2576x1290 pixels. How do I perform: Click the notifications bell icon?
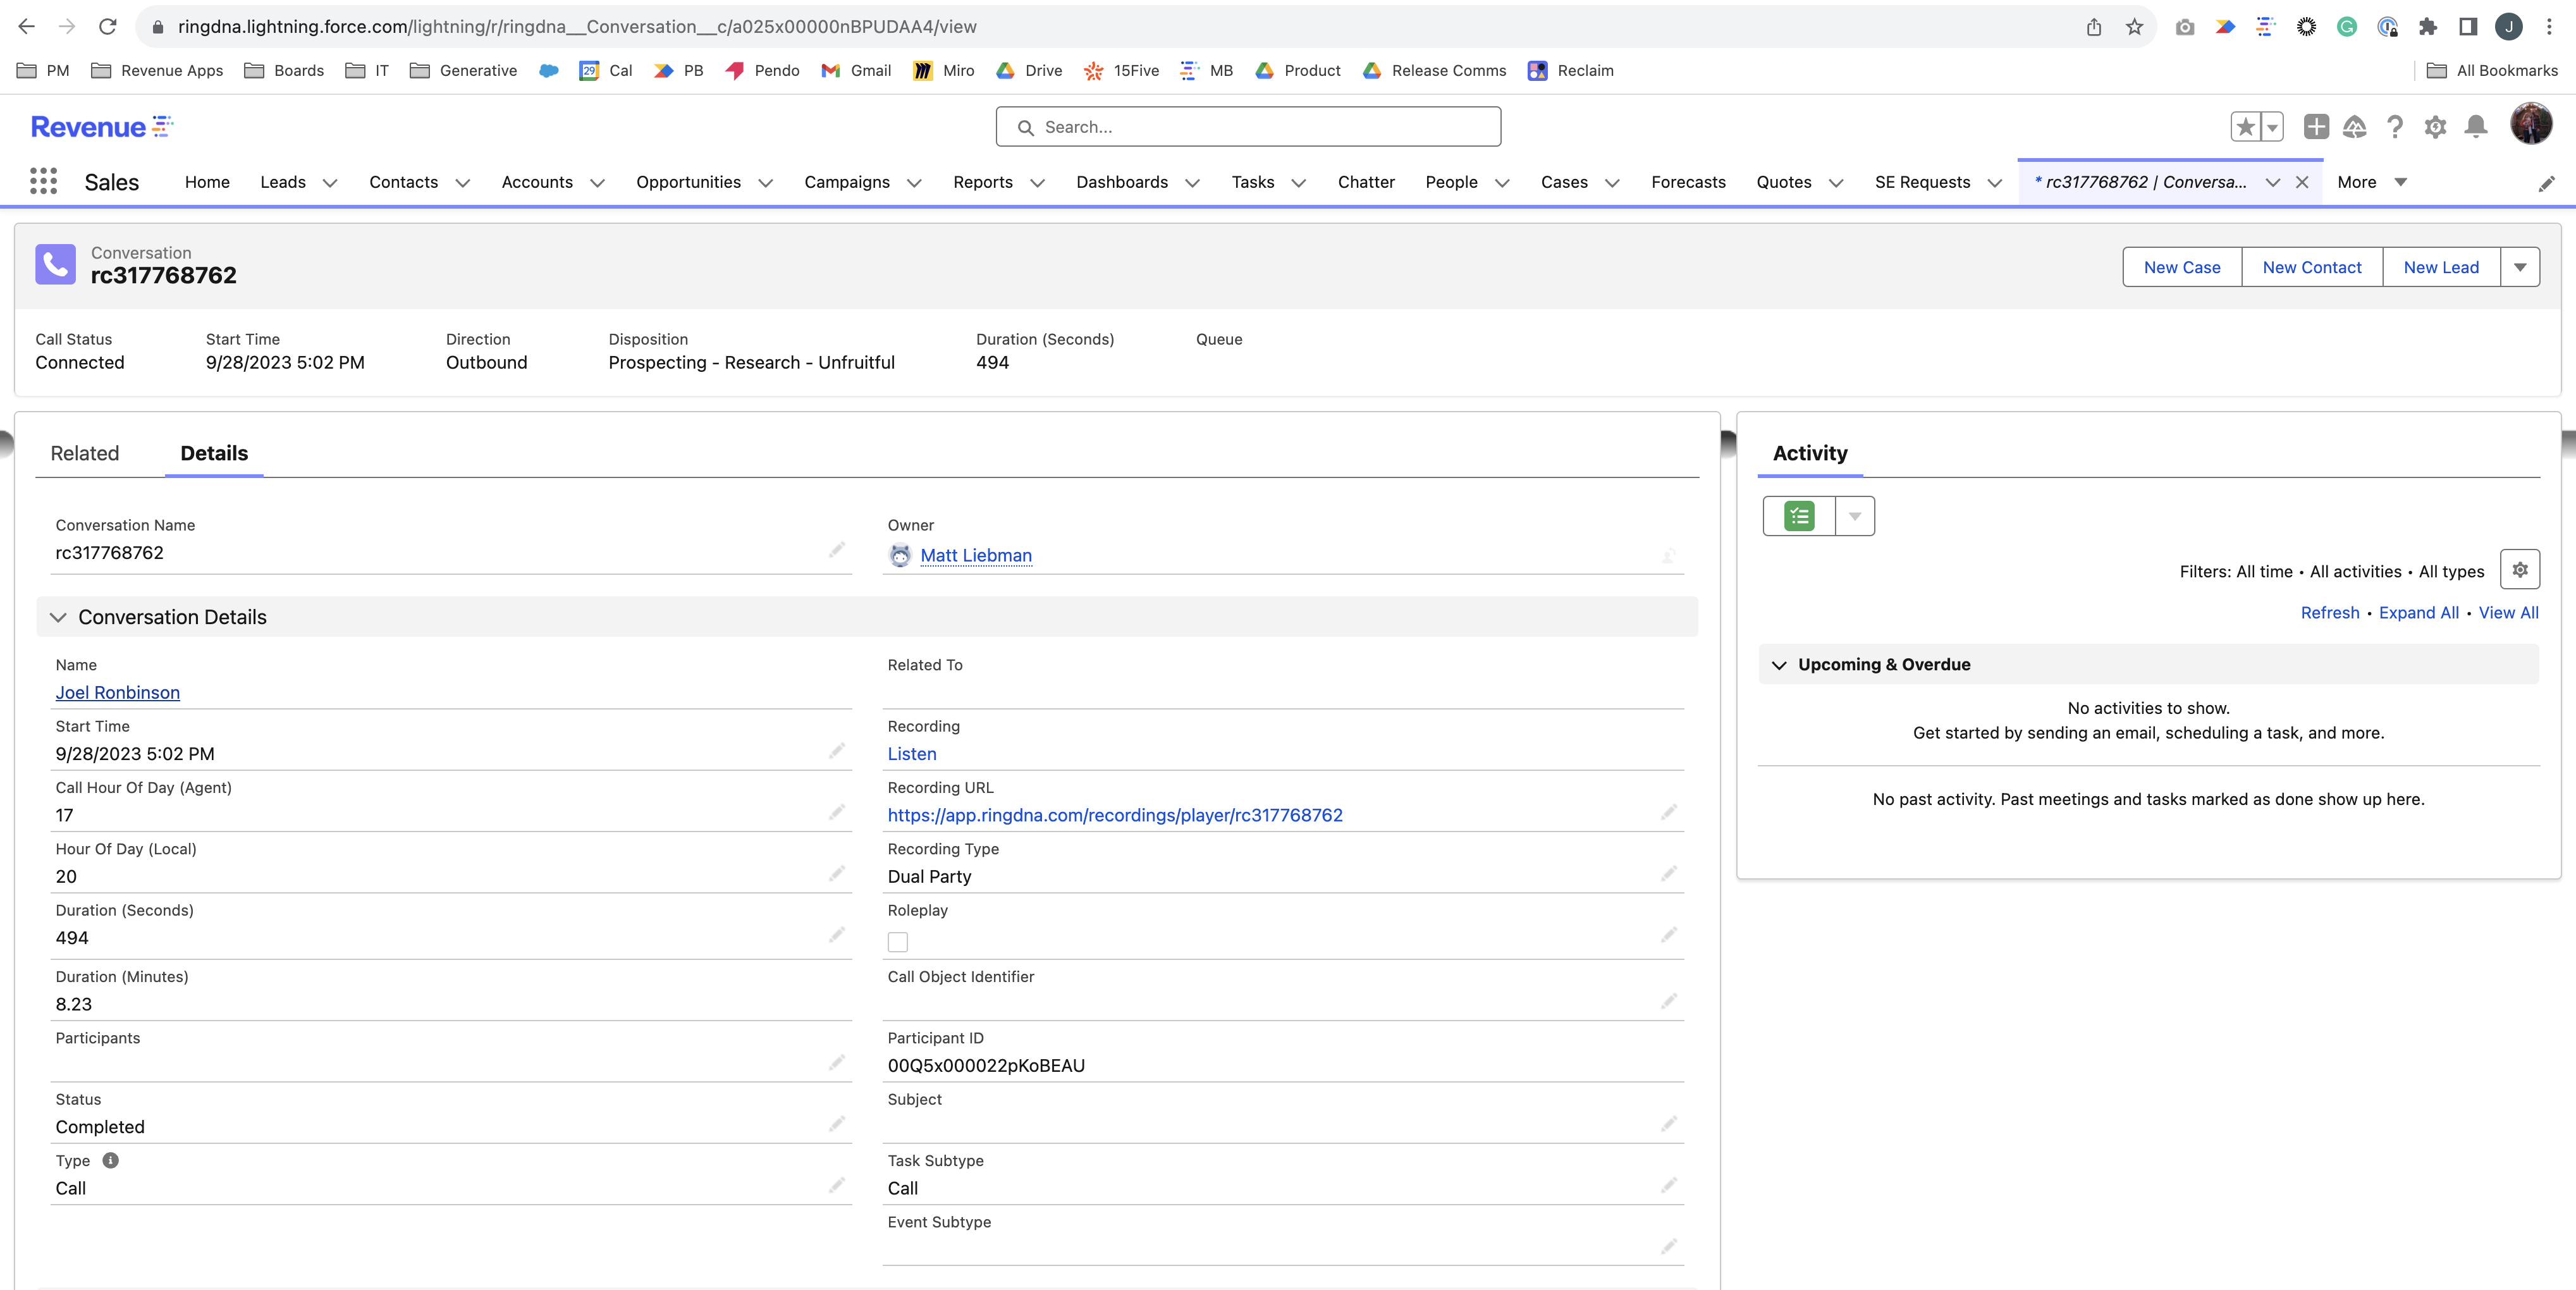click(2476, 127)
